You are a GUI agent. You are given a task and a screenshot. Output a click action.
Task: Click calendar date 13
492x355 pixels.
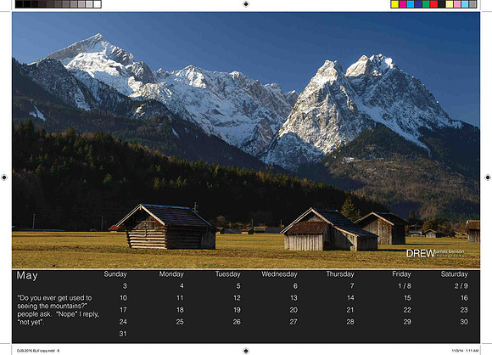[294, 298]
